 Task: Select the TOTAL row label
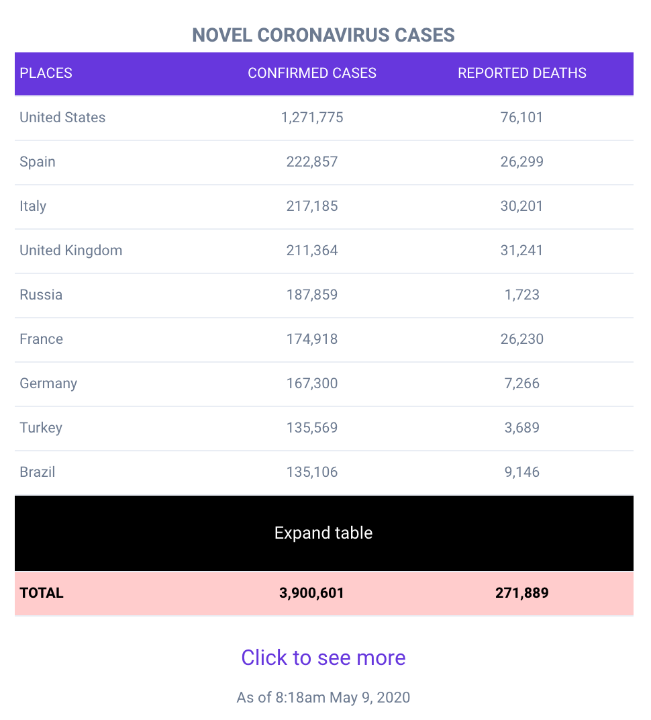click(x=42, y=593)
